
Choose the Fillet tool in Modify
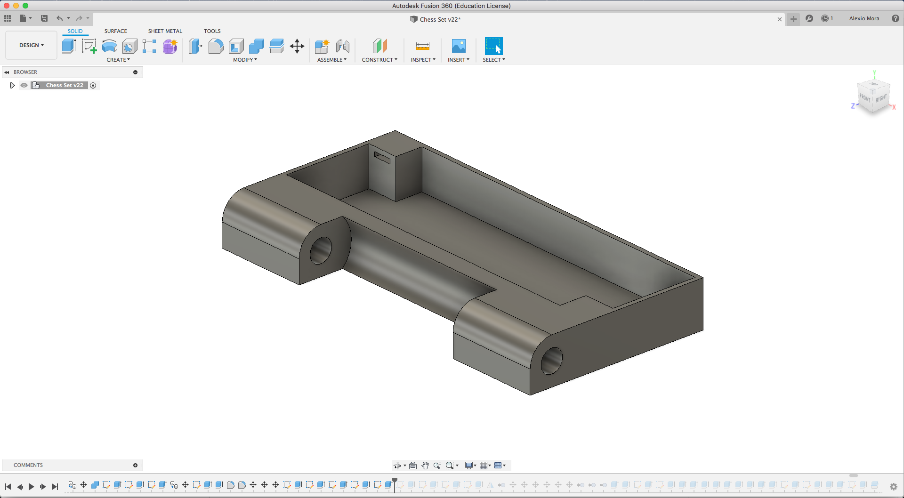pyautogui.click(x=216, y=46)
